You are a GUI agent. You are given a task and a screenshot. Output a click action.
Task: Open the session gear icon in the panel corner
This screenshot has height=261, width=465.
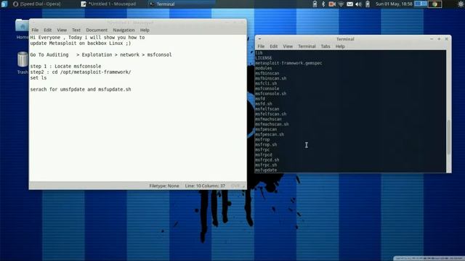(461, 4)
